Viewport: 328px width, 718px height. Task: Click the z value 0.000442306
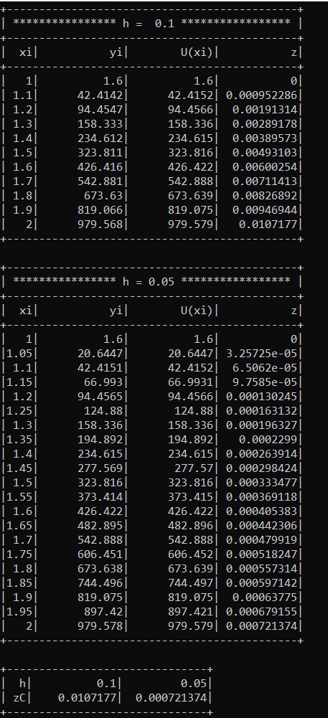[262, 526]
